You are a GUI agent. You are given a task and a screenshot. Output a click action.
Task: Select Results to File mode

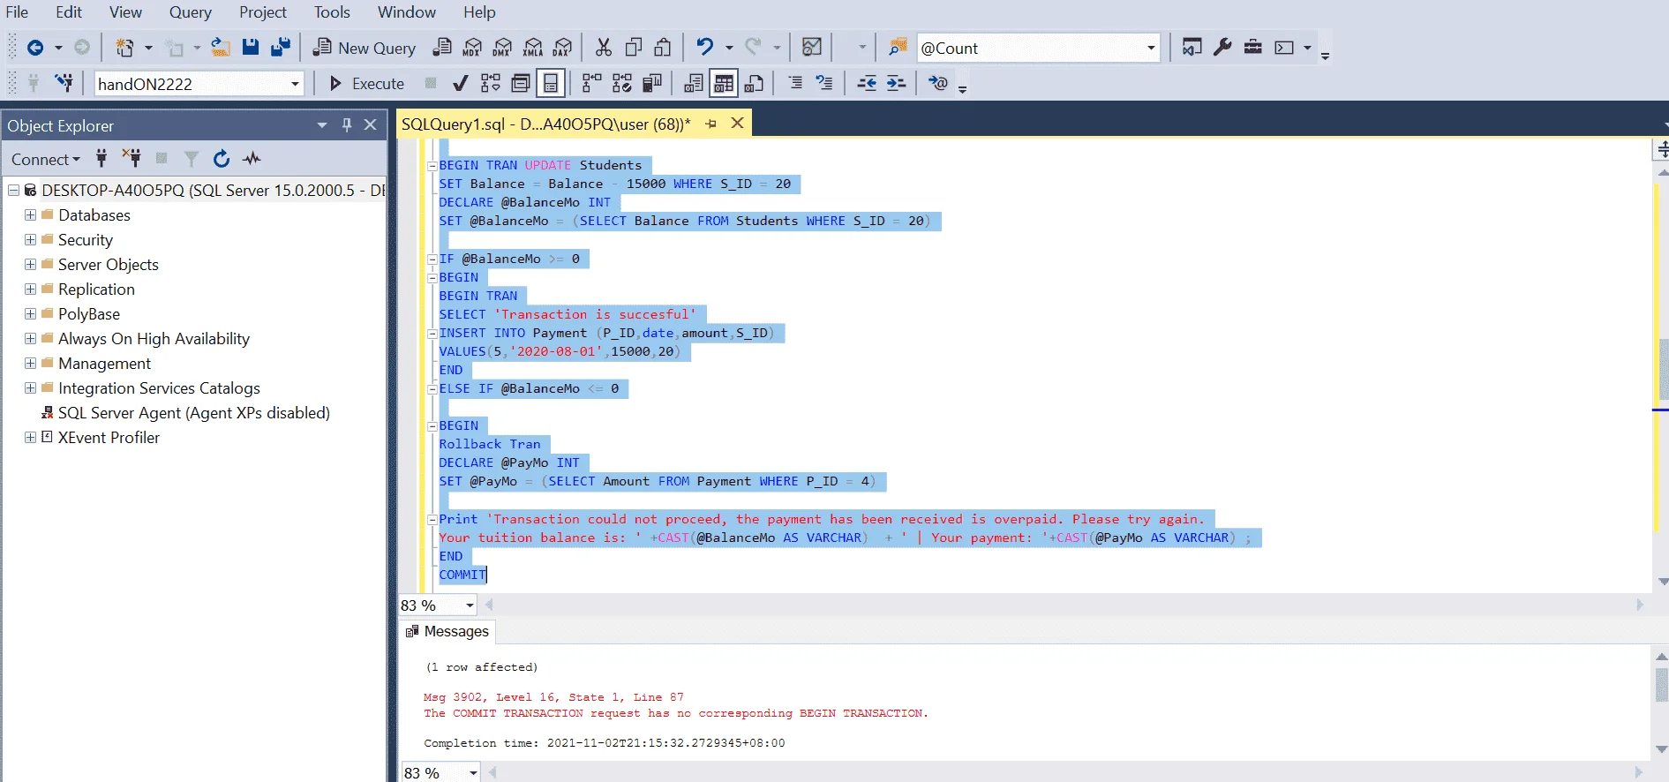pos(754,84)
